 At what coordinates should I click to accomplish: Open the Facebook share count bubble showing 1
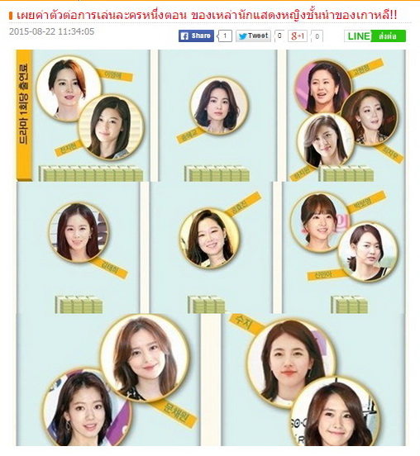225,36
